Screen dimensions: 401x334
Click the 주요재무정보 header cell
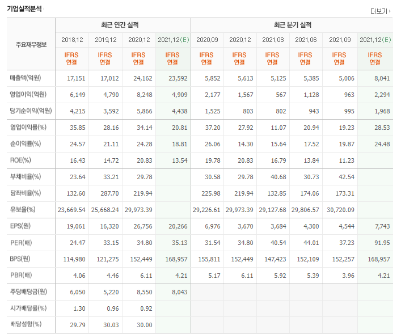31,44
